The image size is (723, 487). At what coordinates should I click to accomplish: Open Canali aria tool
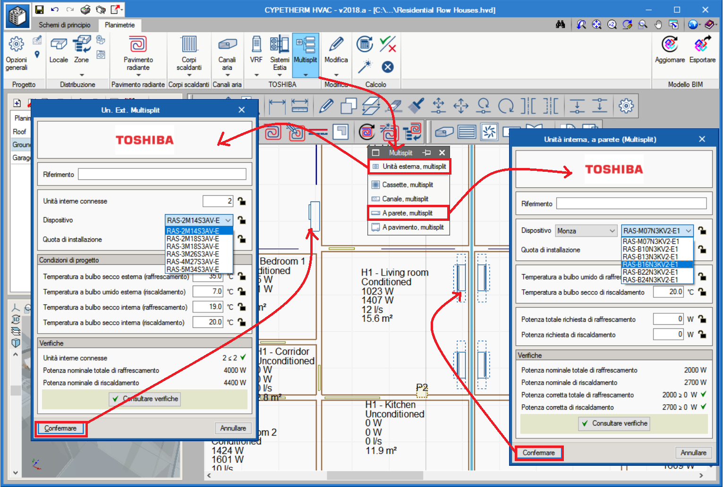point(227,53)
